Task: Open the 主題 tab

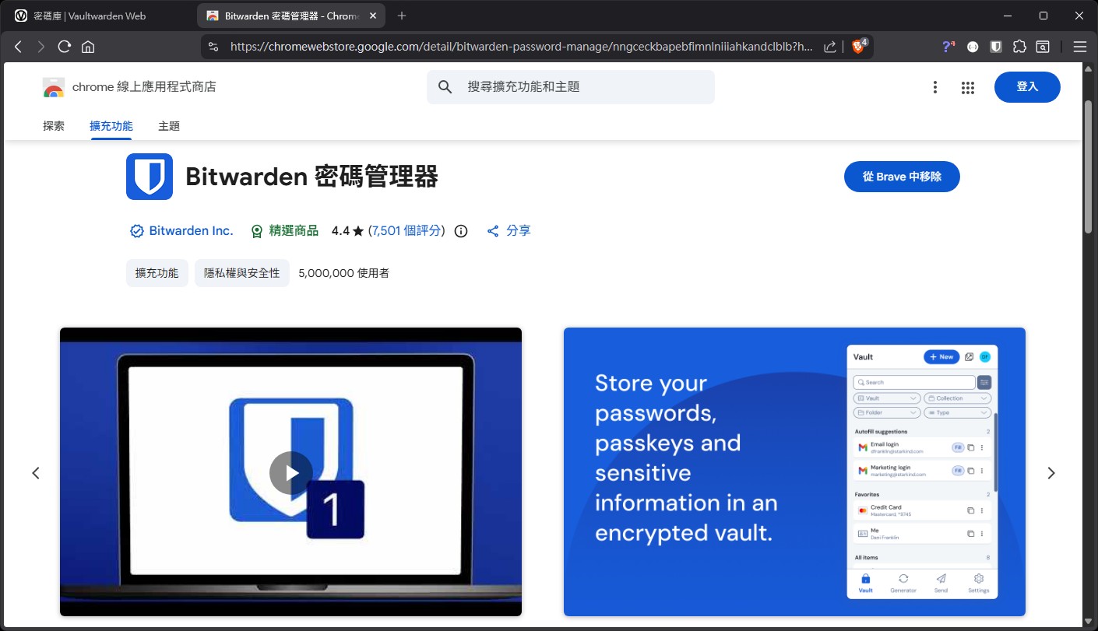Action: click(x=169, y=126)
